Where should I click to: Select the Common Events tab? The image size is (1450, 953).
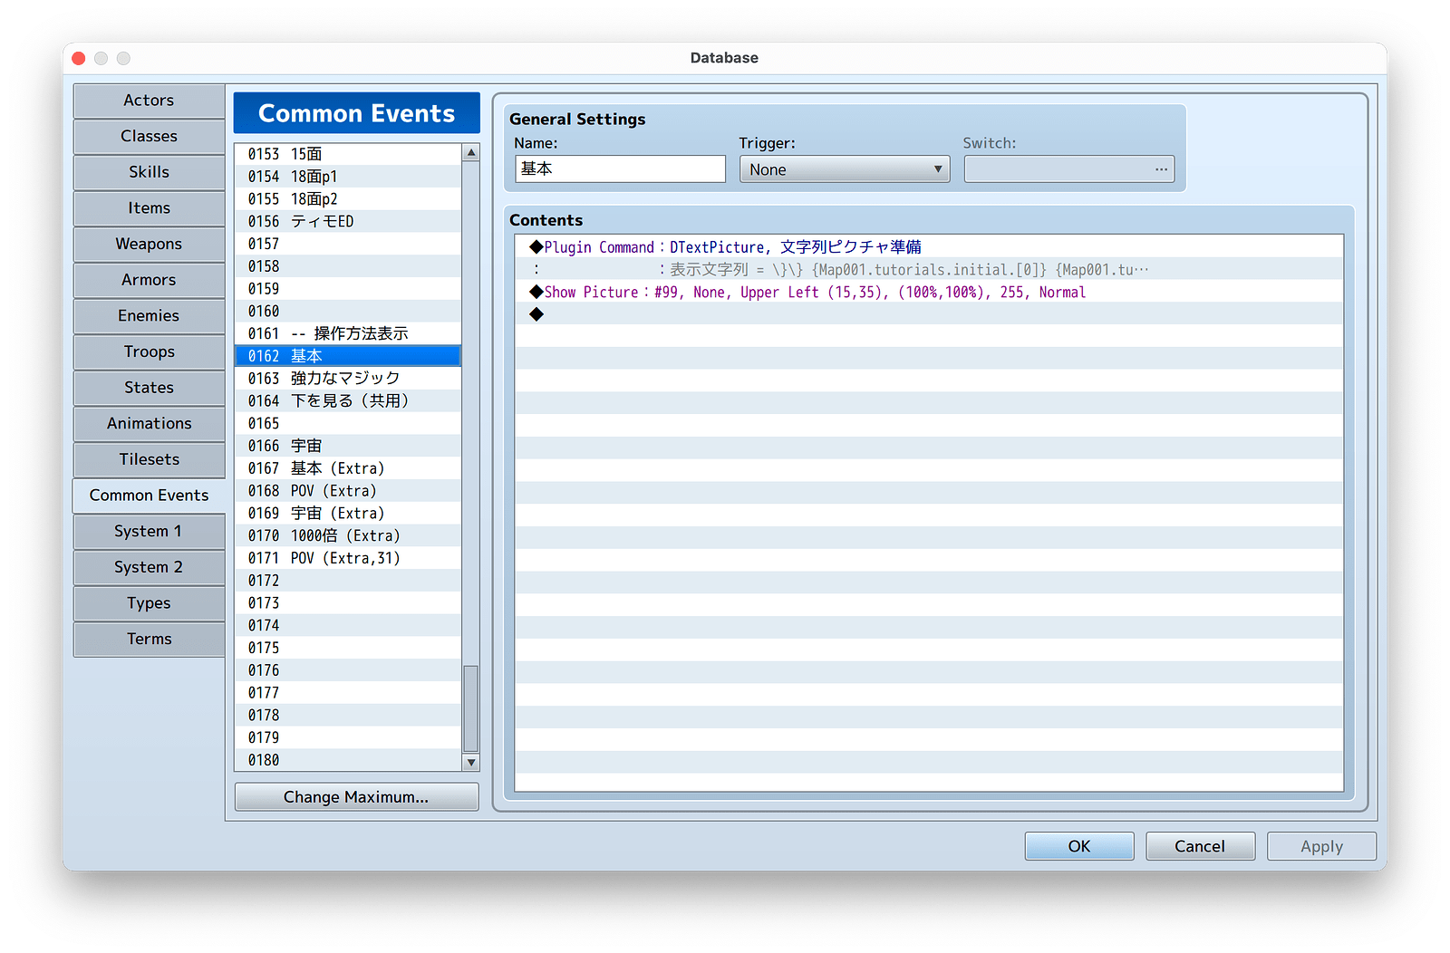[149, 496]
